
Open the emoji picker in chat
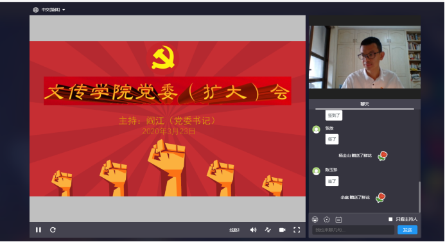tap(315, 220)
